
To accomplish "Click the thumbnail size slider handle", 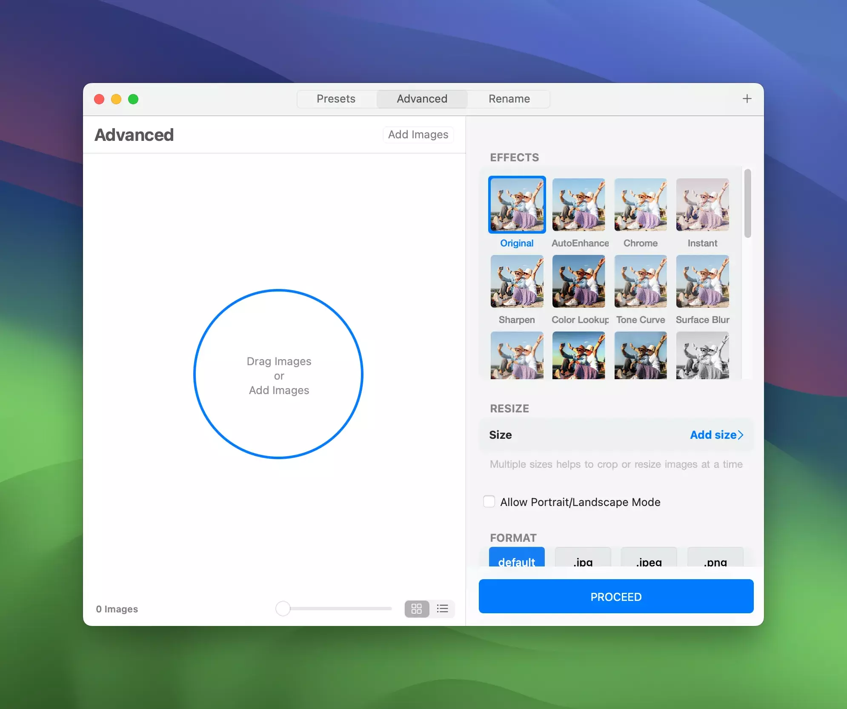I will tap(283, 609).
